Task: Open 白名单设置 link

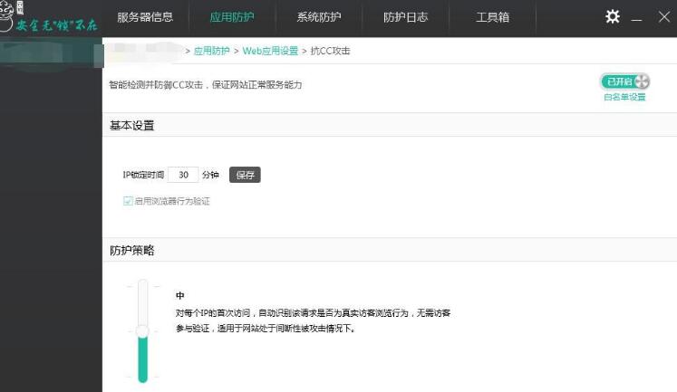Action: 624,97
